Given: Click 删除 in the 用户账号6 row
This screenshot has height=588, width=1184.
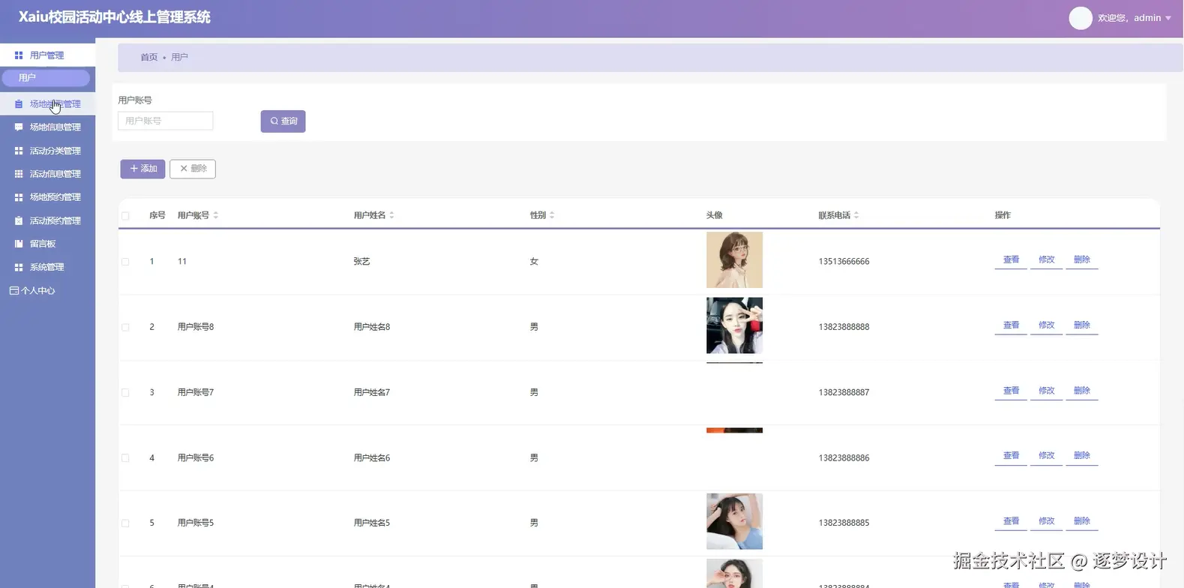Looking at the screenshot, I should point(1081,456).
